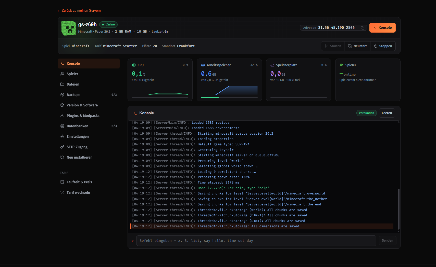This screenshot has width=436, height=267.
Task: Click the Dateien folder icon
Action: coord(62,84)
